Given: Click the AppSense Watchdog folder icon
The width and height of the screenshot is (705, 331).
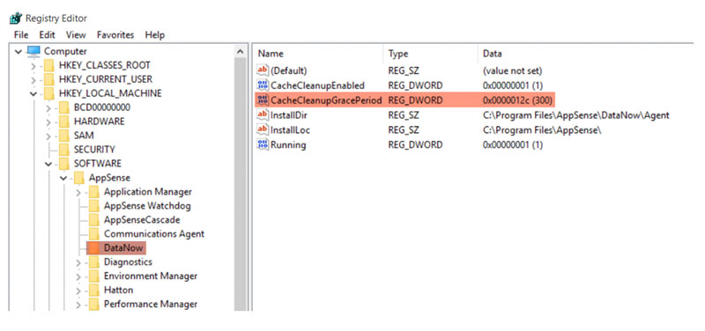Looking at the screenshot, I should pos(94,206).
